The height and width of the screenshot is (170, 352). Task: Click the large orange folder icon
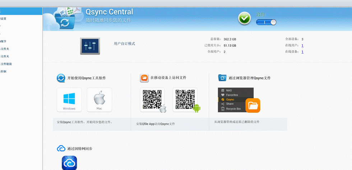[x=253, y=105]
